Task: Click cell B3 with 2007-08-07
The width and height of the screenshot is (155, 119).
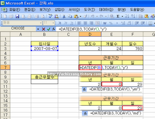Action: [45, 49]
